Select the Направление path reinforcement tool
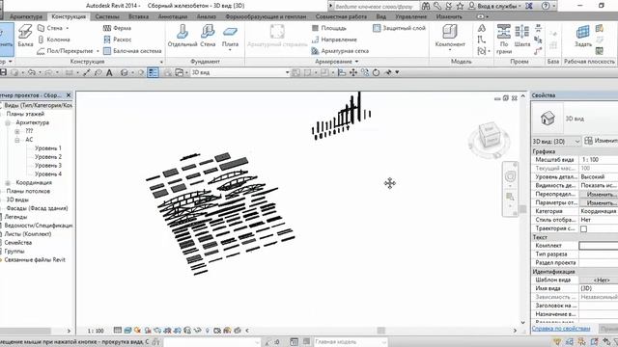This screenshot has width=618, height=347. [334, 40]
